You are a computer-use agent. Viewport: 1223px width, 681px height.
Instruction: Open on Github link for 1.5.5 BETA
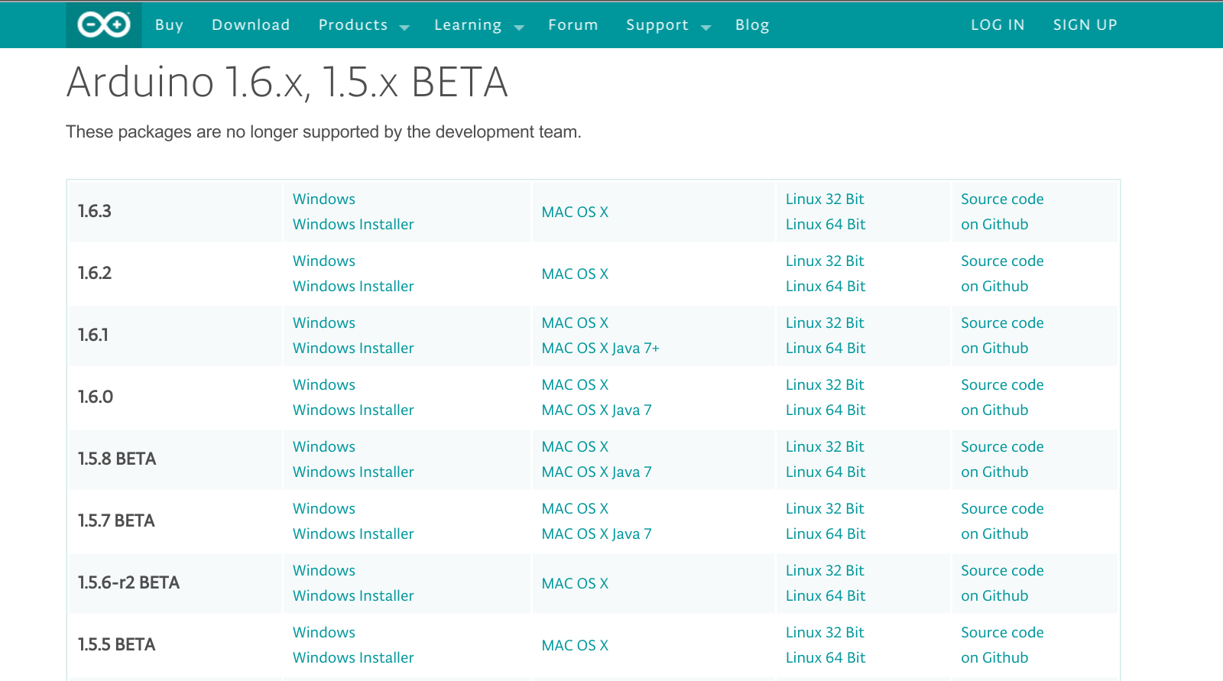tap(994, 658)
